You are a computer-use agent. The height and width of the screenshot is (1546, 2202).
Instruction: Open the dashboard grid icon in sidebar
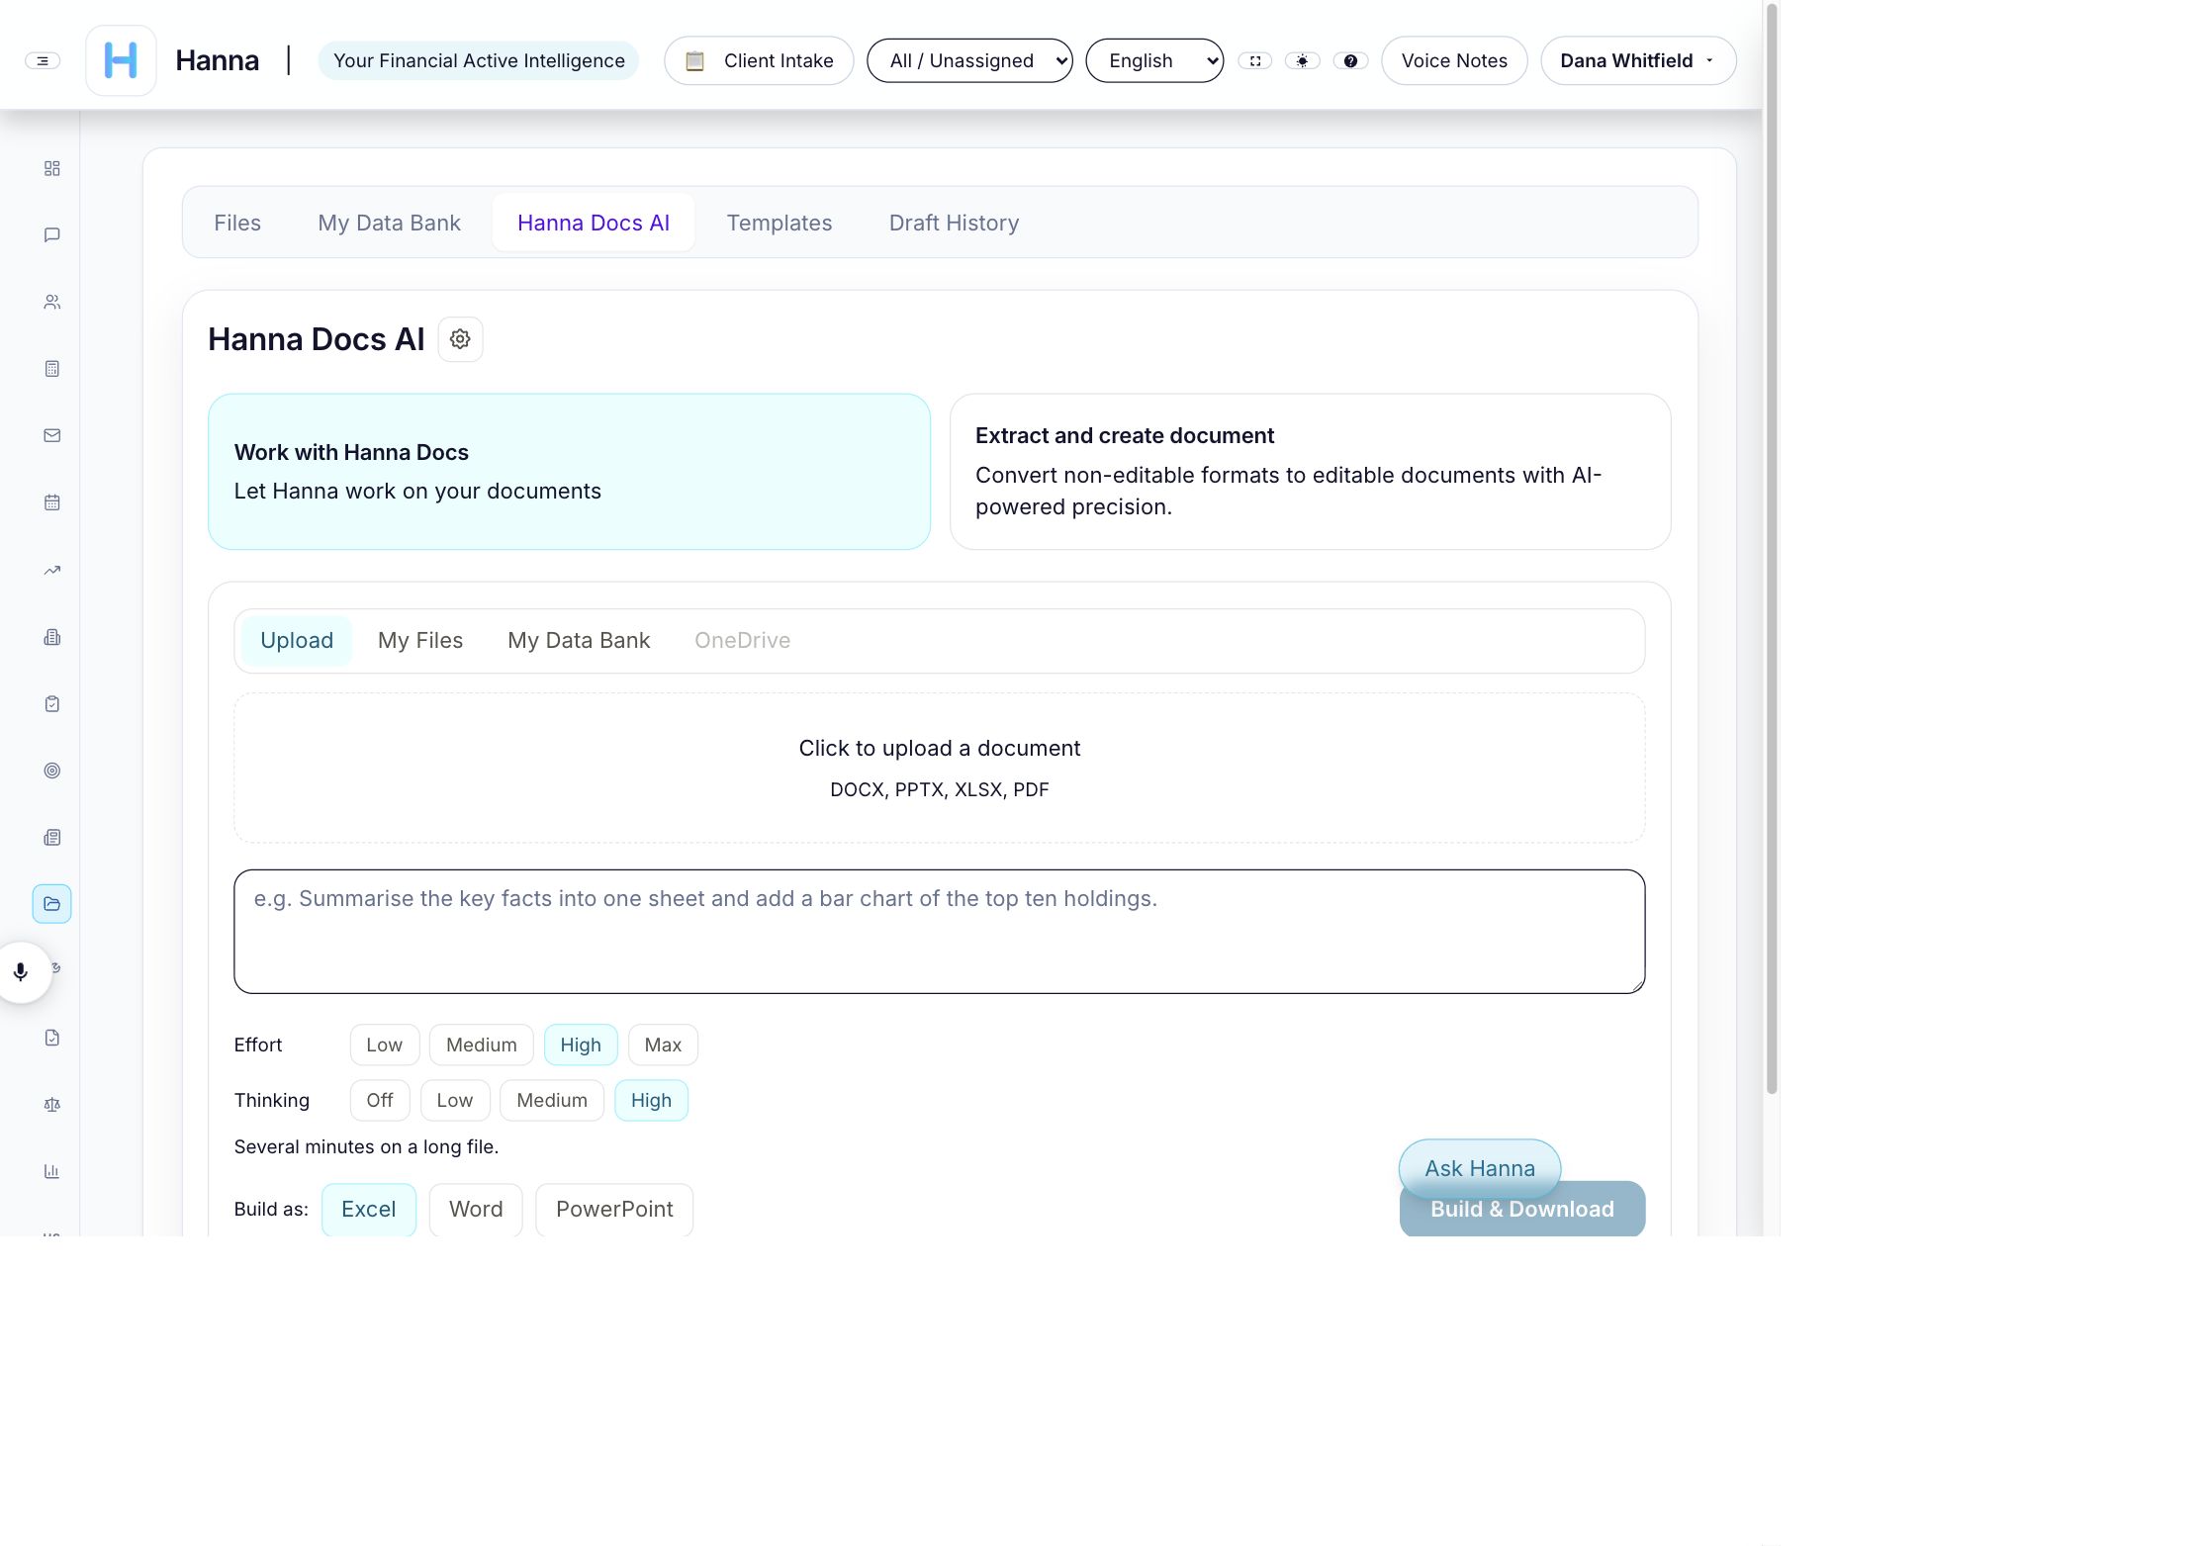coord(52,168)
